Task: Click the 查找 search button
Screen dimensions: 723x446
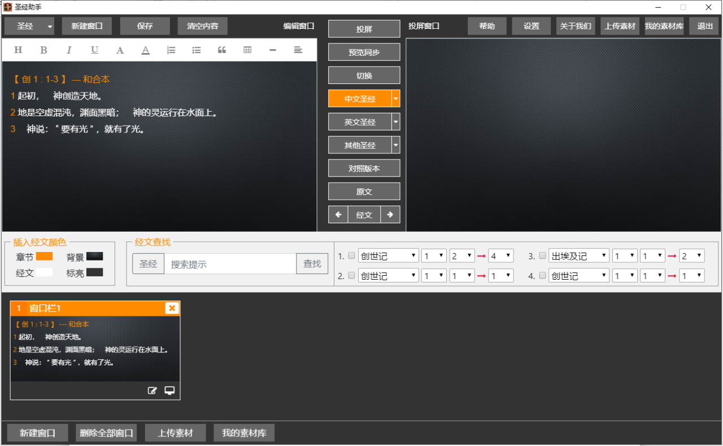Action: pos(312,263)
